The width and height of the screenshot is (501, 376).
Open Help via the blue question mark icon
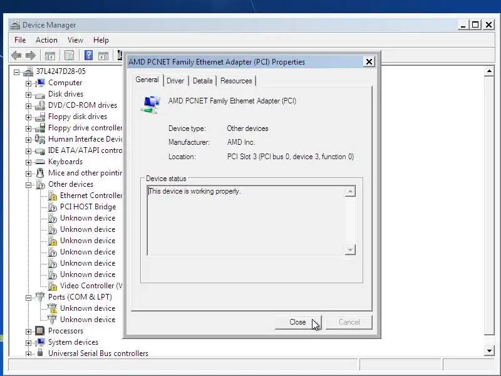click(x=88, y=55)
